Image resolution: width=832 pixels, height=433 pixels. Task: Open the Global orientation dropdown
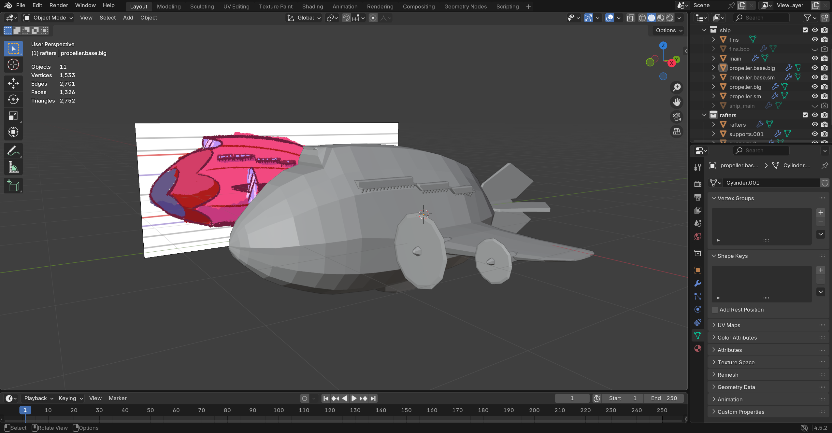click(x=304, y=18)
